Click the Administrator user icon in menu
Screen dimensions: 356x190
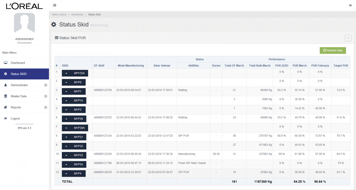click(5, 85)
